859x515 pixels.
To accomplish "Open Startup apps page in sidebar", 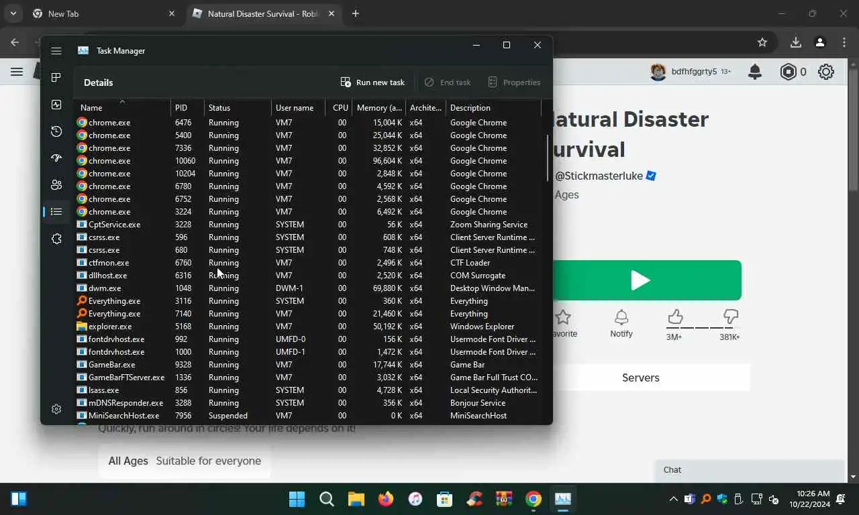I will coord(56,158).
